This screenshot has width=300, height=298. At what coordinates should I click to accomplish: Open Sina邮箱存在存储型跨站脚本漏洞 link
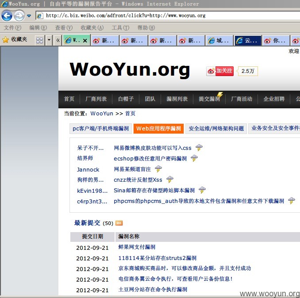[x=154, y=191]
